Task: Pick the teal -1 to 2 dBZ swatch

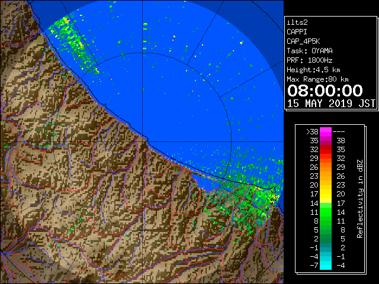Action: [326, 247]
